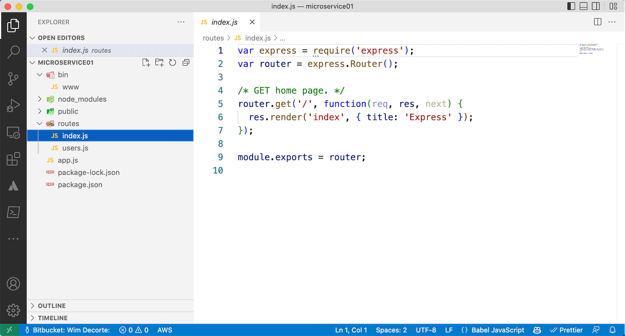Select encoding via UTF-8 status item
The height and width of the screenshot is (336, 625).
[426, 330]
